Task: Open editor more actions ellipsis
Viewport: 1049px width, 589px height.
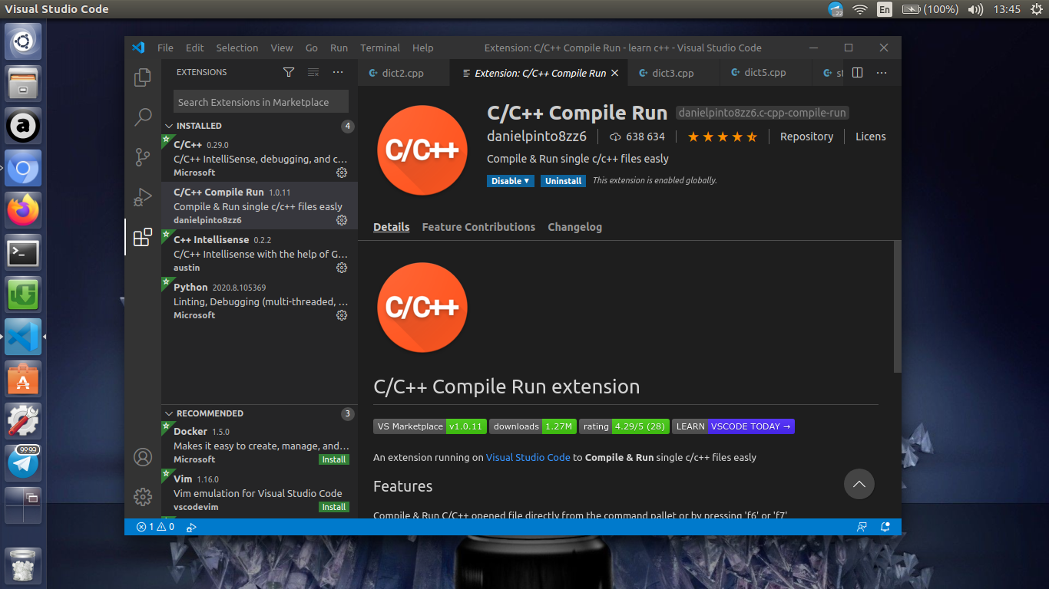Action: (882, 73)
